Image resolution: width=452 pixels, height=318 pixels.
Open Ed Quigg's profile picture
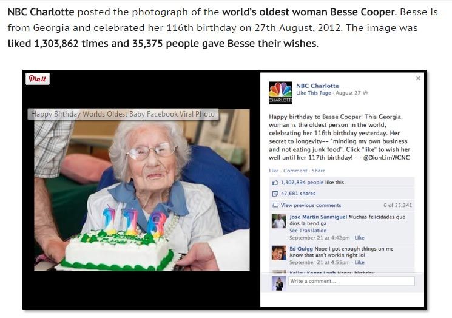tap(278, 253)
